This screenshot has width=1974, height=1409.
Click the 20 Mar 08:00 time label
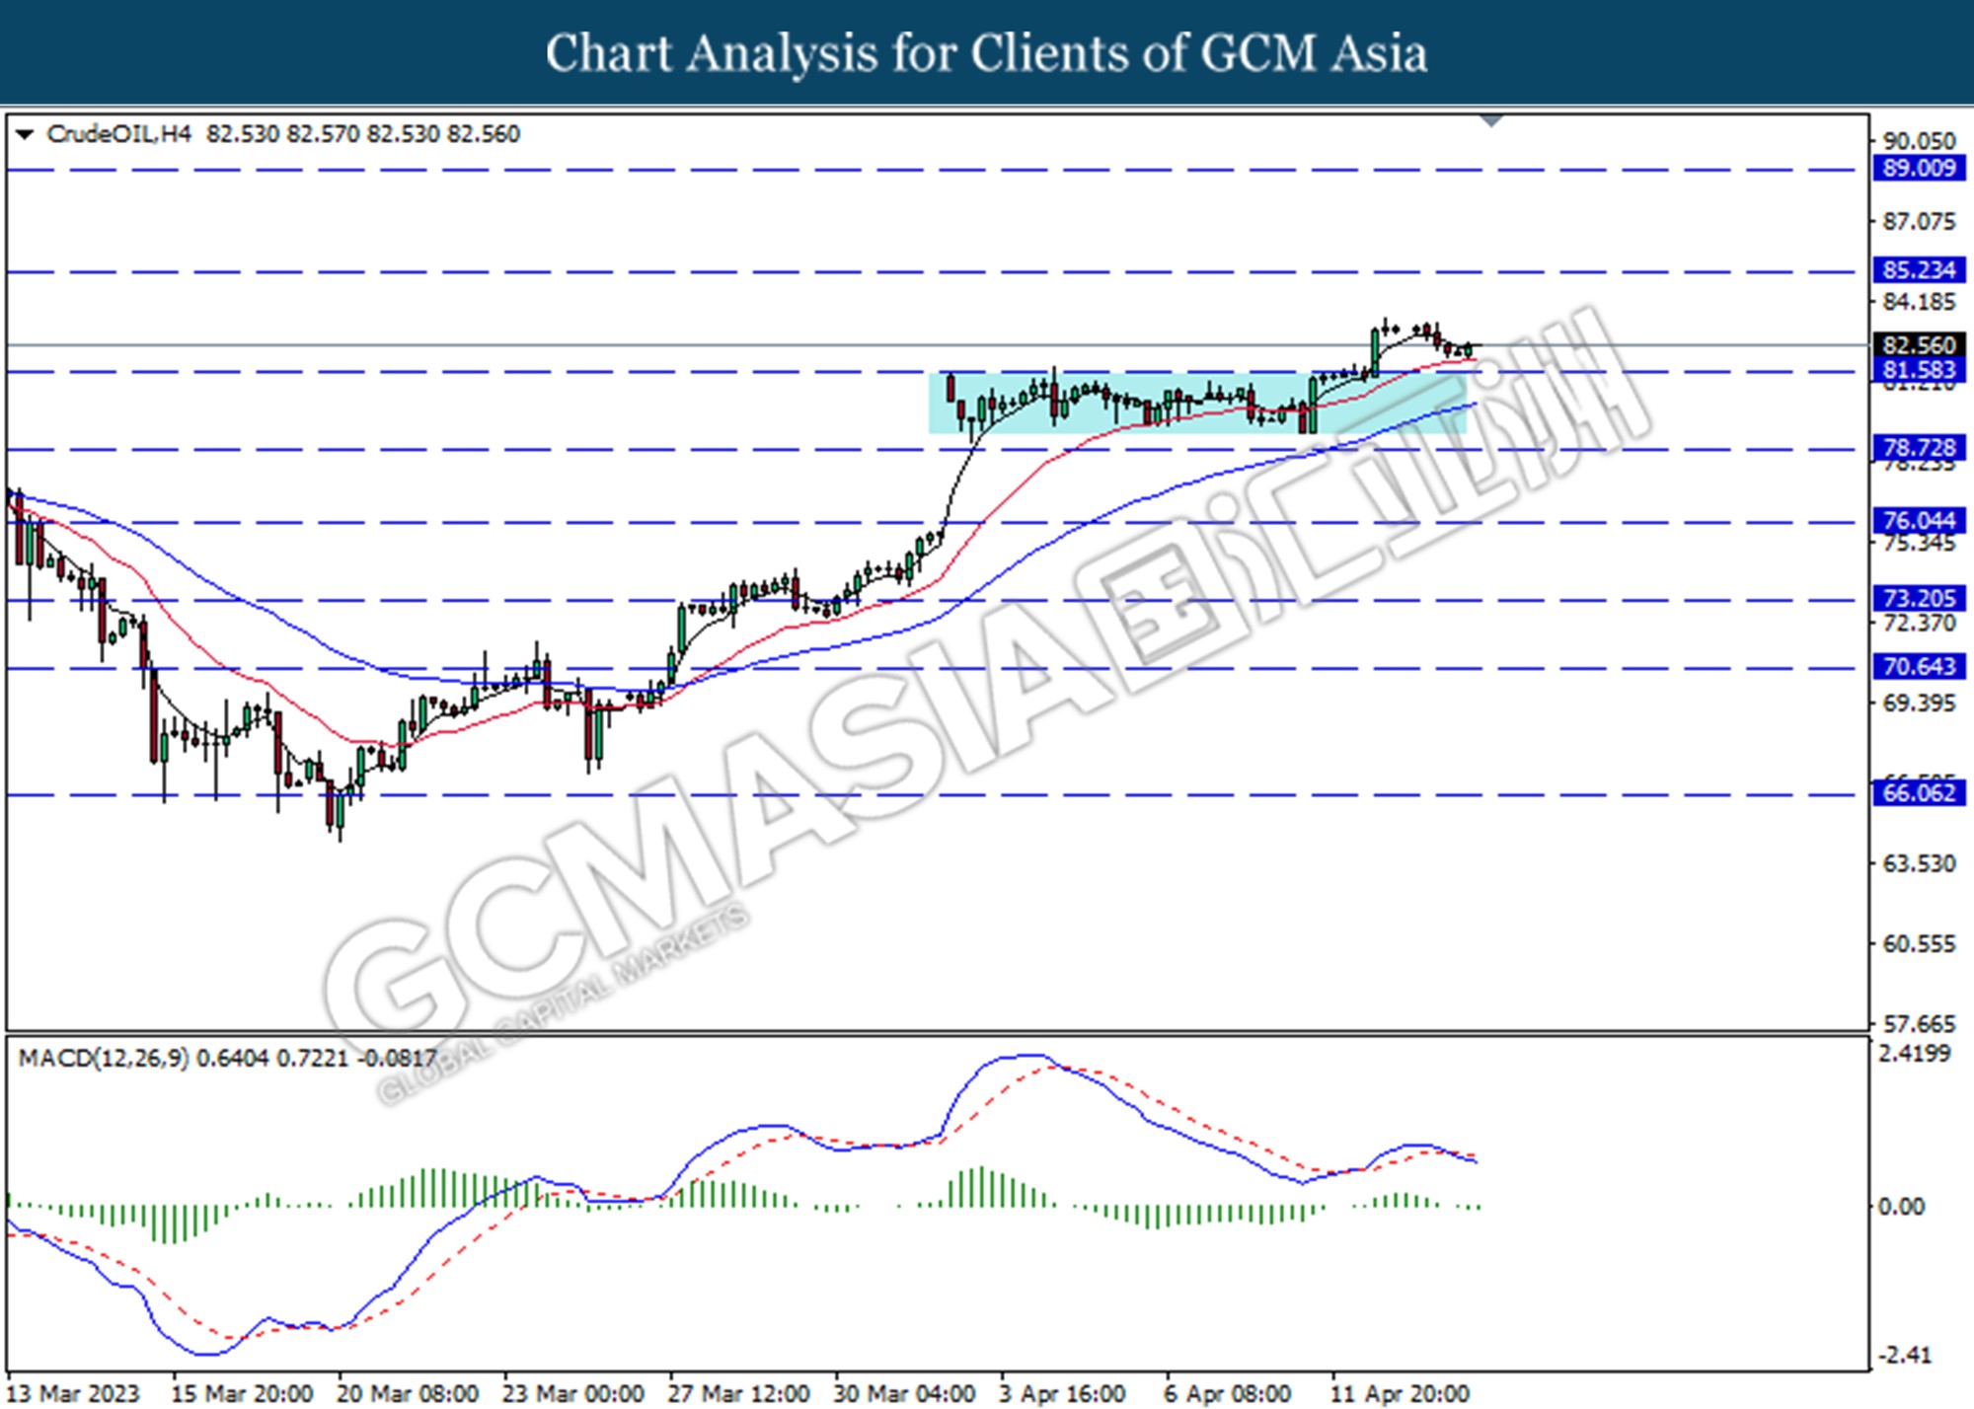408,1393
